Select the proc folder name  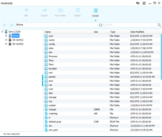click(51, 81)
